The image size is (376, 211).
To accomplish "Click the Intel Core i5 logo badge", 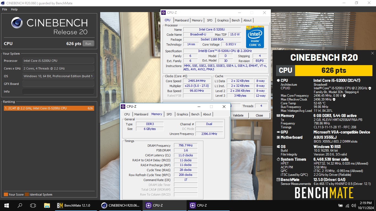I will coord(255,37).
